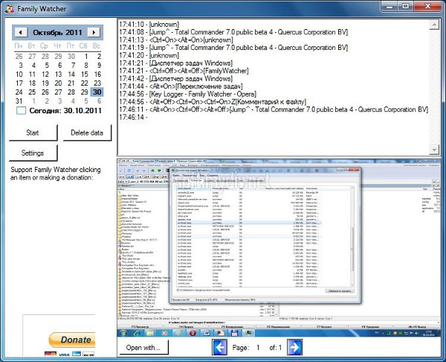Image resolution: width=446 pixels, height=362 pixels.
Task: Select log line 17:41:42 Диспетчер задач Windows
Action: click(175, 78)
